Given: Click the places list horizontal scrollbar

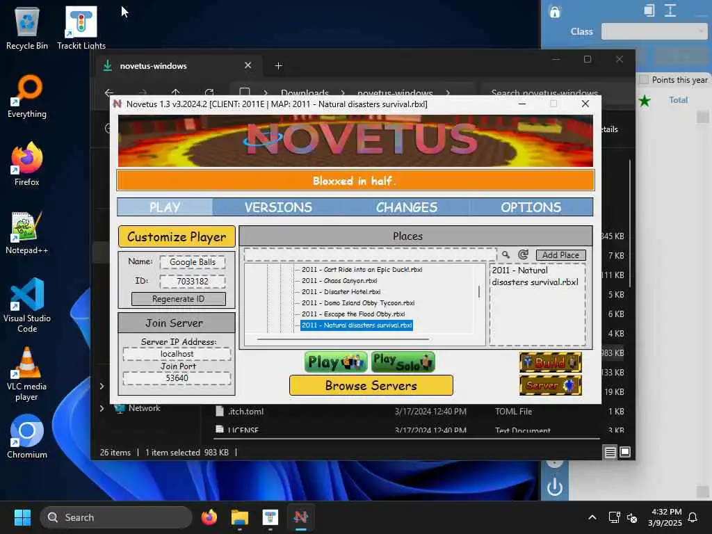Looking at the screenshot, I should click(343, 339).
